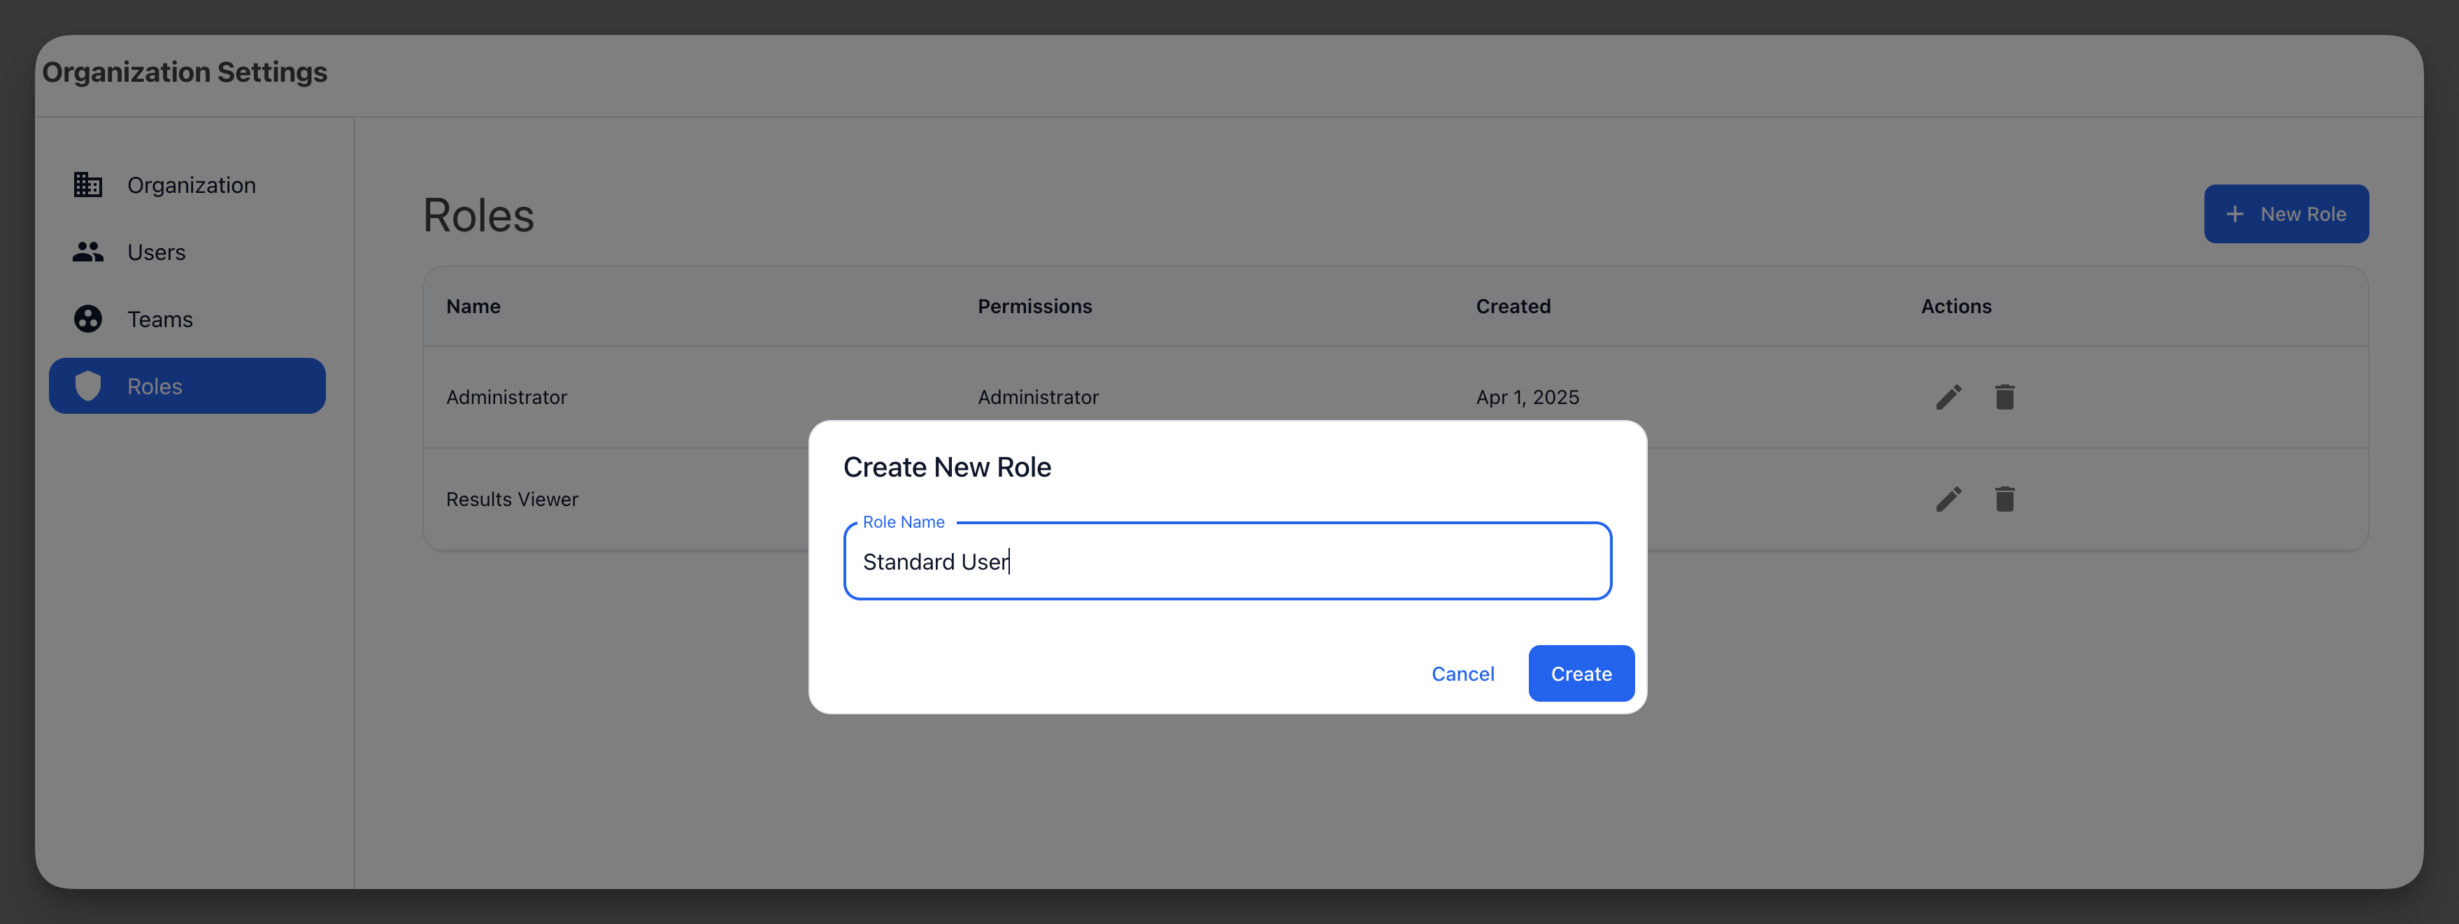
Task: Focus the Role Name text field
Action: [x=1227, y=562]
